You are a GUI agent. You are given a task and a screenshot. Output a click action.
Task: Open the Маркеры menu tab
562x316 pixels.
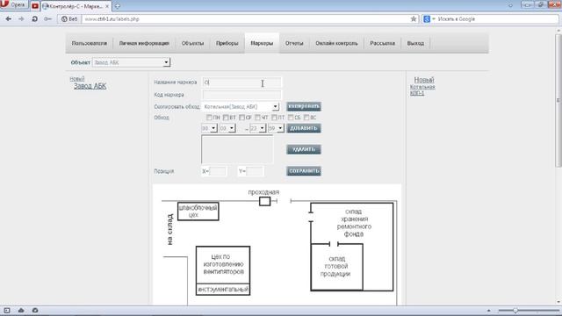[x=262, y=43]
